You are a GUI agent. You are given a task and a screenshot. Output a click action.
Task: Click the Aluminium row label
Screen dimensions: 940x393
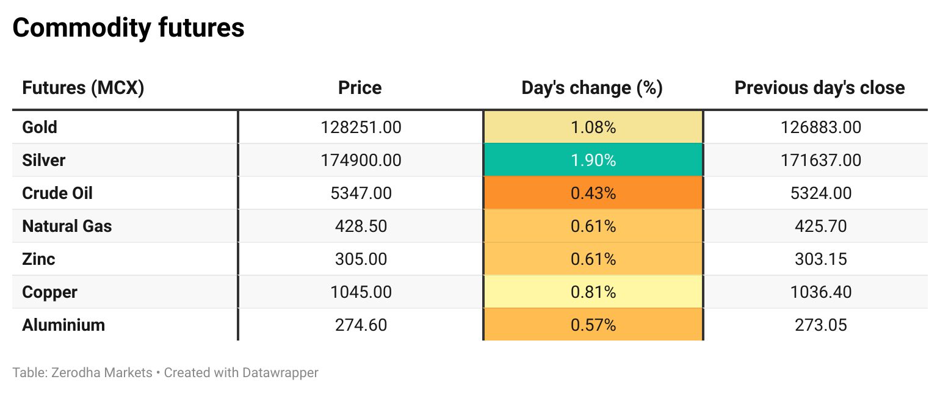pos(63,325)
